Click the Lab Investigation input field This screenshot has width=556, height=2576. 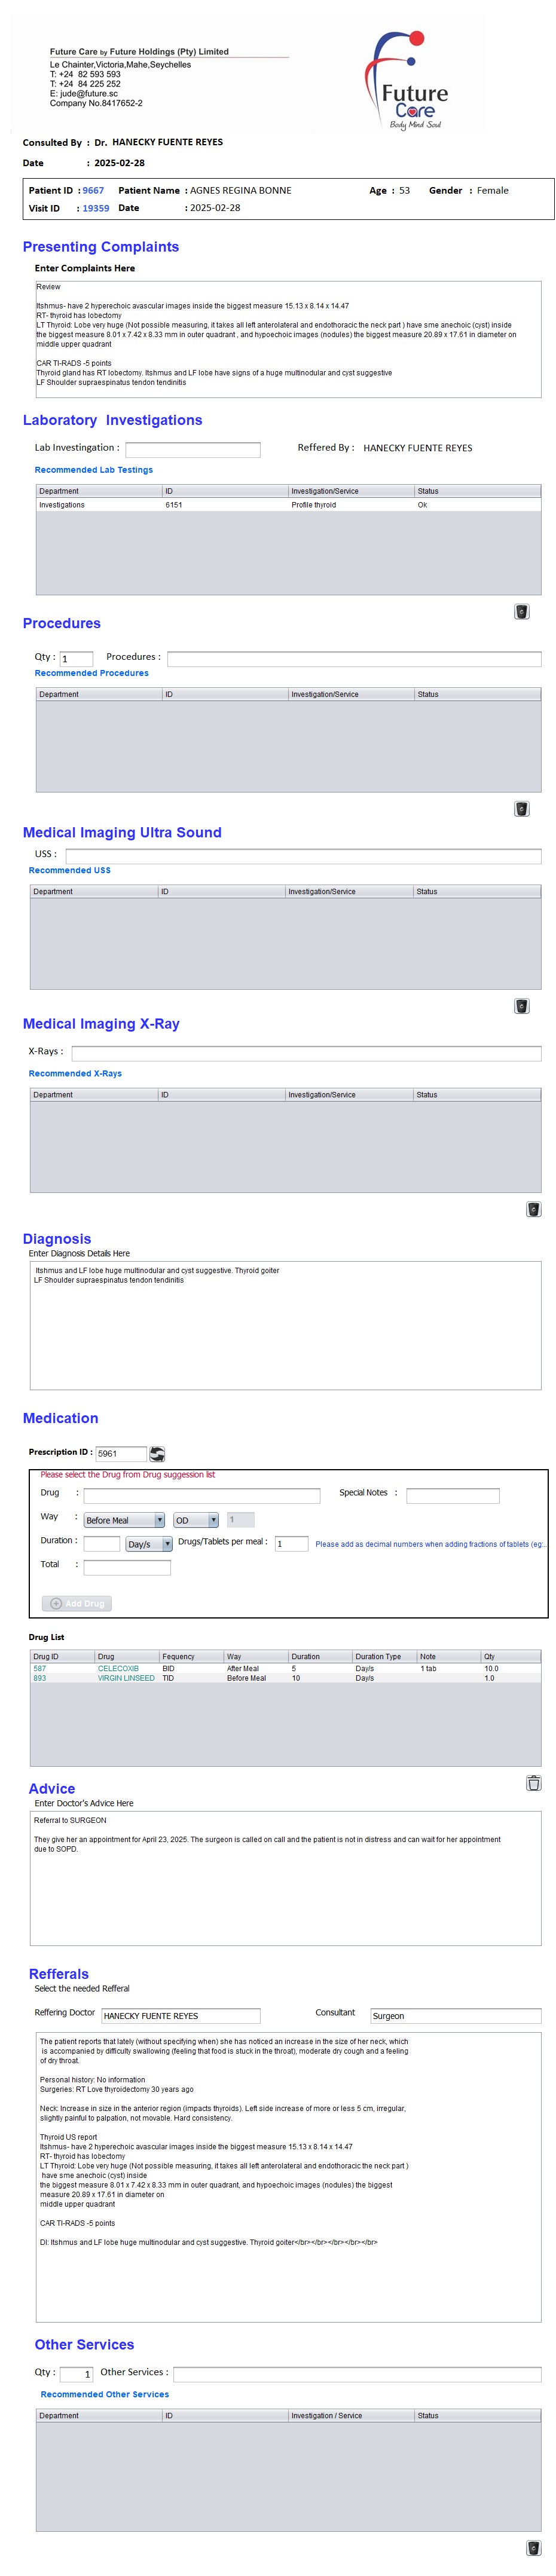pos(192,449)
